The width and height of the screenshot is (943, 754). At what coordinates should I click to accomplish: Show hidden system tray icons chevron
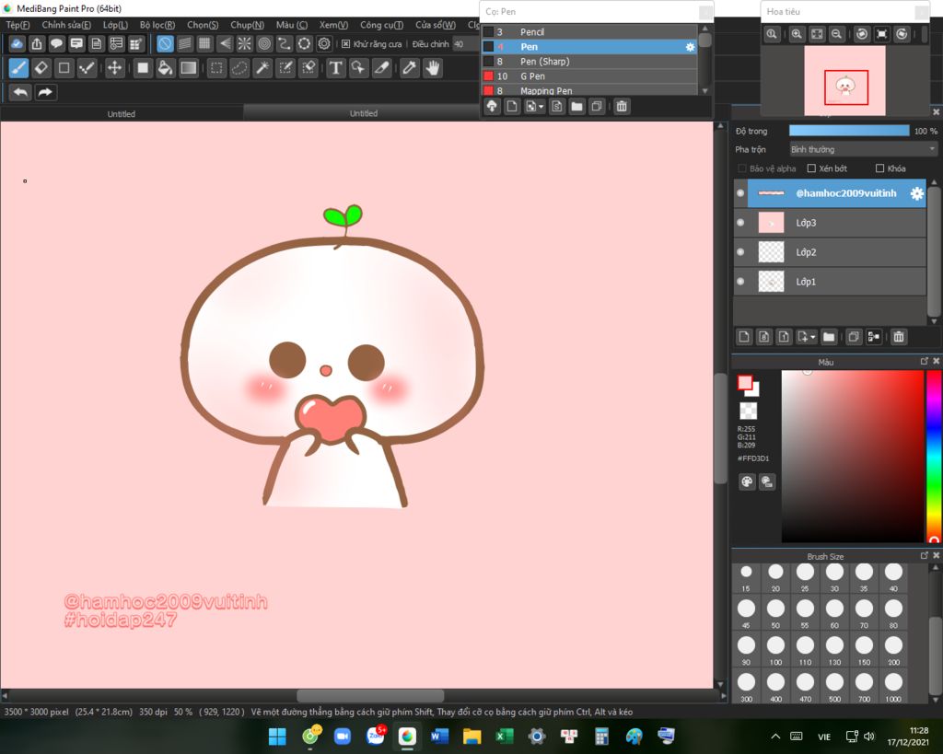click(775, 736)
